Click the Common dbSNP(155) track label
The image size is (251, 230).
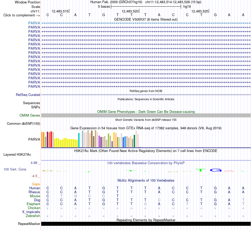(24, 123)
